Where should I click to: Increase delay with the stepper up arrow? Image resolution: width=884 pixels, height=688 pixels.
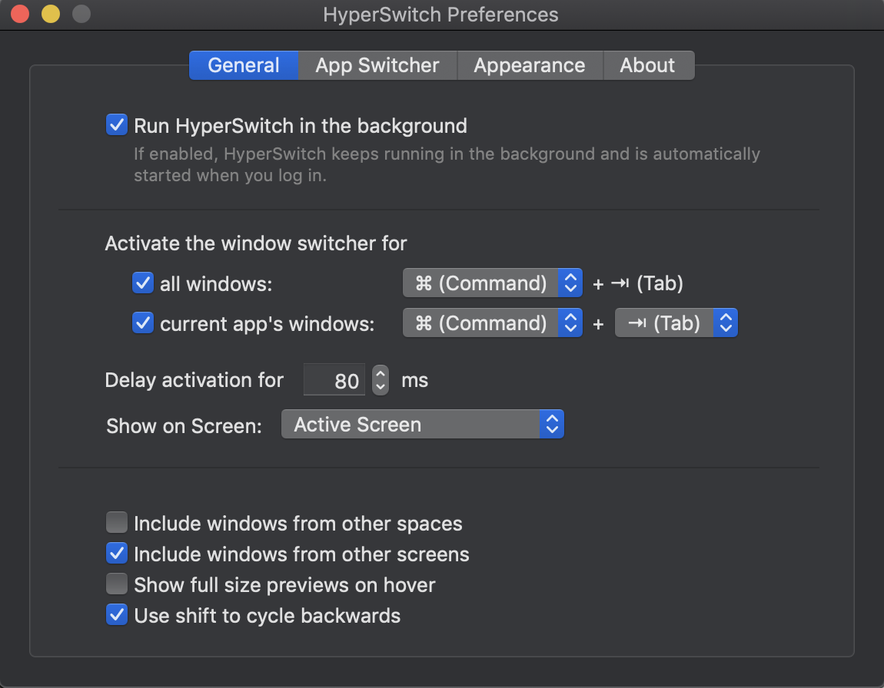pos(381,372)
